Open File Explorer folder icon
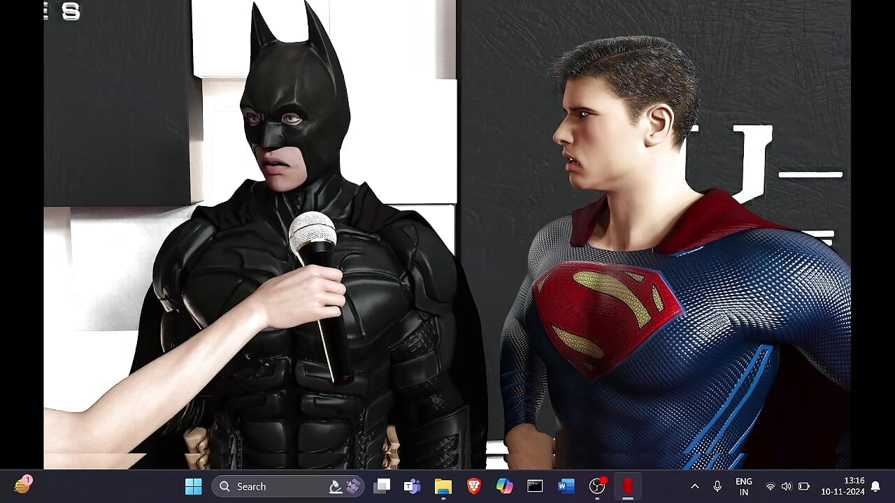 (x=443, y=486)
